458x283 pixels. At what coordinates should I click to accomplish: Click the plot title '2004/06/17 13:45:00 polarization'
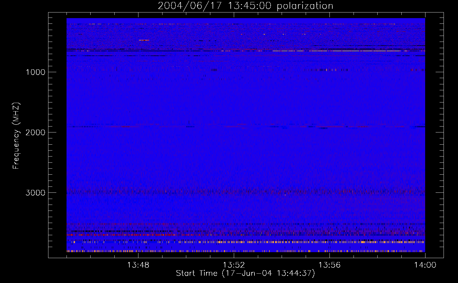pyautogui.click(x=245, y=6)
